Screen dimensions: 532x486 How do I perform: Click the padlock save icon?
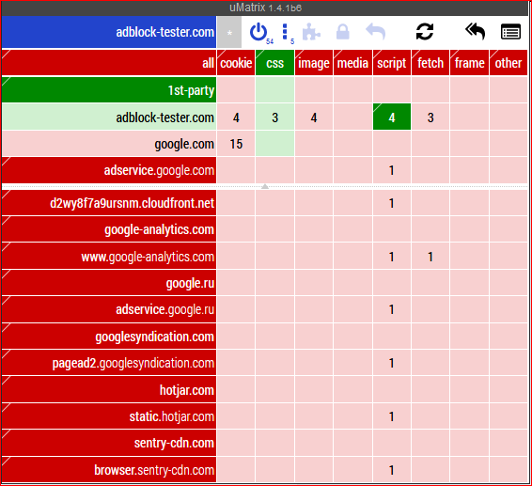point(343,32)
